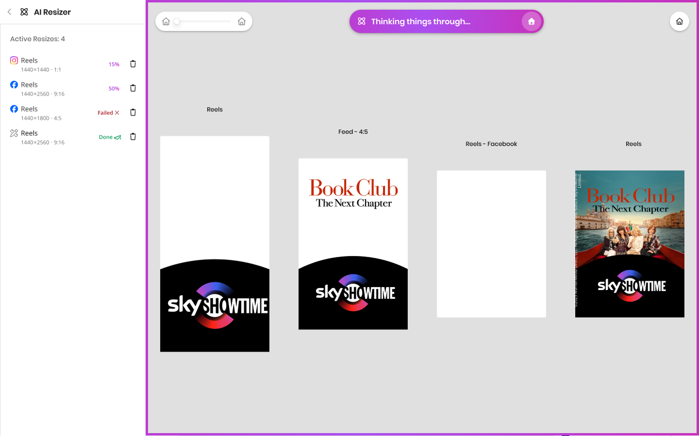
Task: Click the Feed - 4:5 artboard label
Action: tap(353, 132)
